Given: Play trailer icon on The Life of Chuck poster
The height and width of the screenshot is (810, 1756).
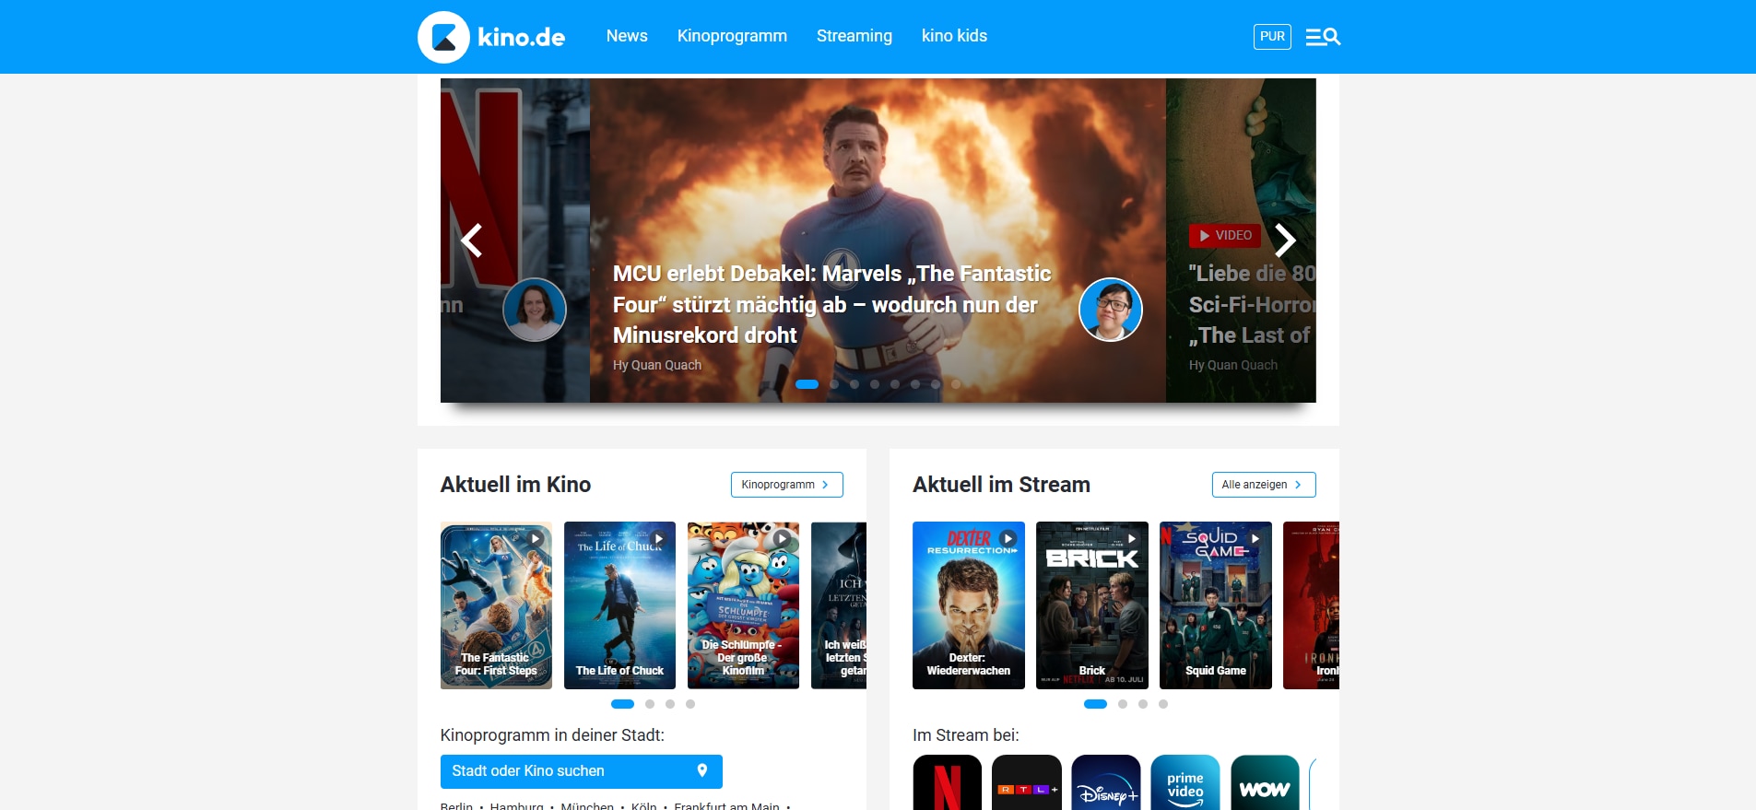Looking at the screenshot, I should coord(659,539).
